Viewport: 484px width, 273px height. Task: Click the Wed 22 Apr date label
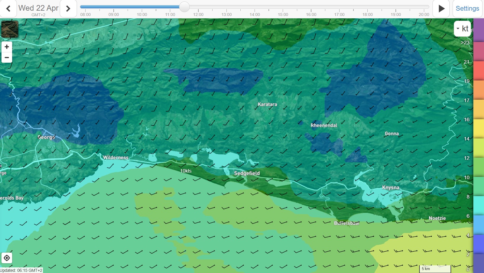(x=38, y=8)
